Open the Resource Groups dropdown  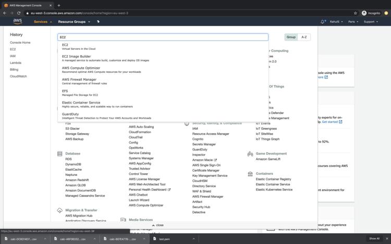click(x=74, y=22)
